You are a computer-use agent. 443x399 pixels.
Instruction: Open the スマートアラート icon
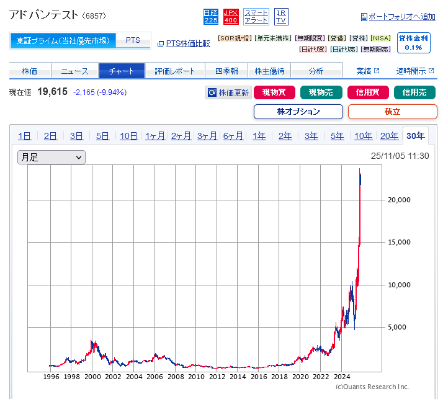point(256,16)
